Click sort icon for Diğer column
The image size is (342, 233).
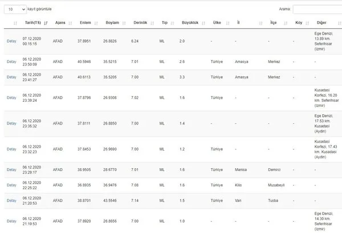pyautogui.click(x=336, y=22)
